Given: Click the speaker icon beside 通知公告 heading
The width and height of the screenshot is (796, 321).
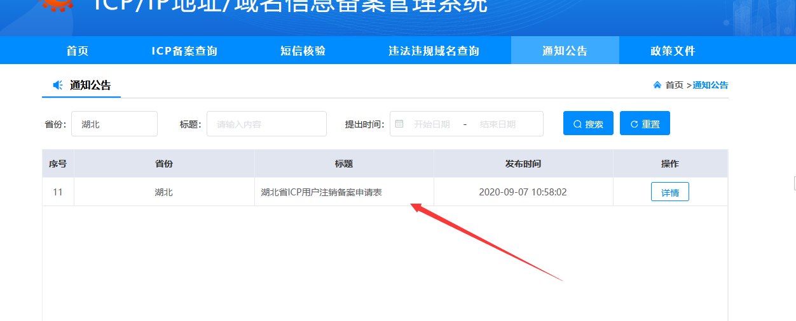Looking at the screenshot, I should [x=58, y=85].
